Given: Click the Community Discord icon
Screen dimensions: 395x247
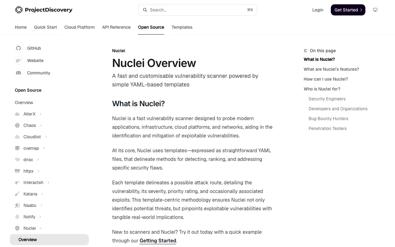Looking at the screenshot, I should point(19,73).
